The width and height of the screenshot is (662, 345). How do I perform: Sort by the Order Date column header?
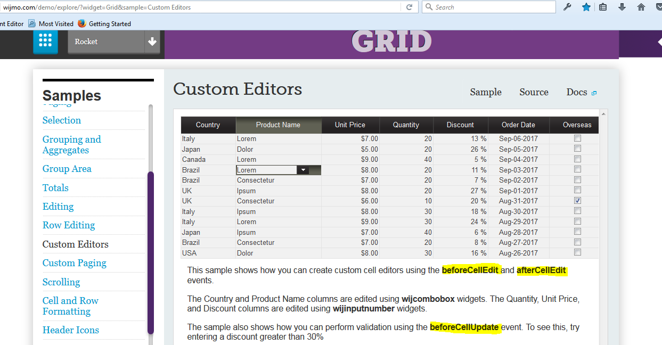518,125
